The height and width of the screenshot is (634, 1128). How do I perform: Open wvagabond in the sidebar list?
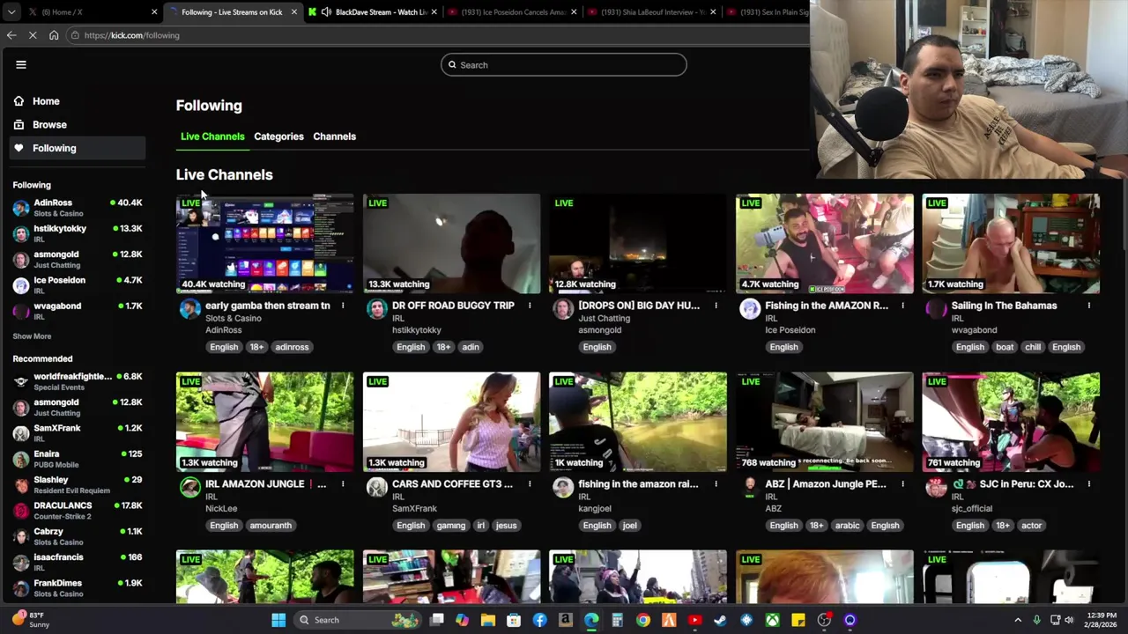78,311
